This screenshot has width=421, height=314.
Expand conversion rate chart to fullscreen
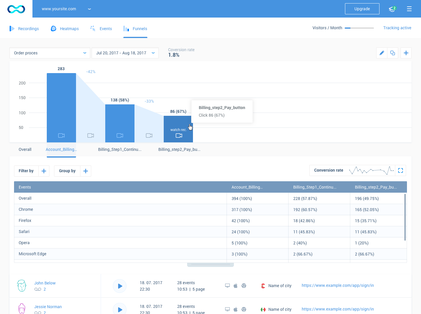[401, 170]
